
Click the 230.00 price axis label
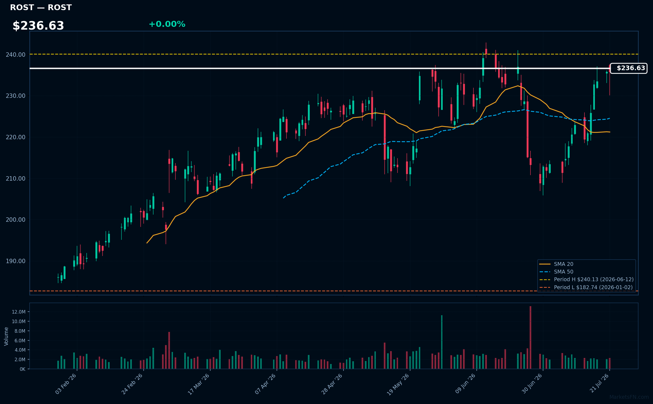[16, 96]
